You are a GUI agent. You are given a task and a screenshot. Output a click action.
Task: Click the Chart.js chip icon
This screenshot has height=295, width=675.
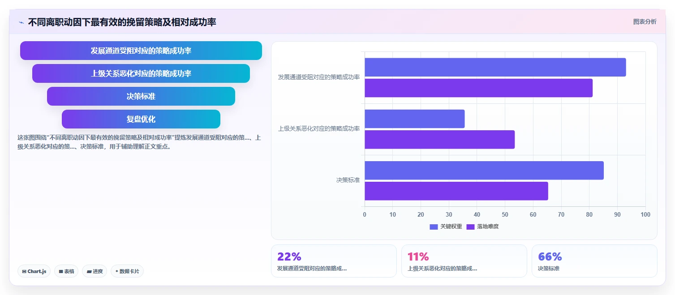coord(24,271)
